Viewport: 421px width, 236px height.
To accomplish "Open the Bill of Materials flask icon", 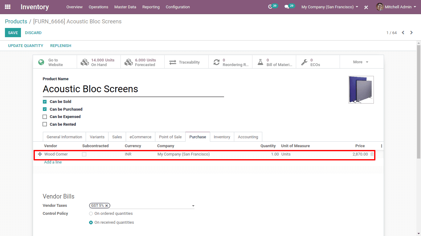I will (260, 62).
